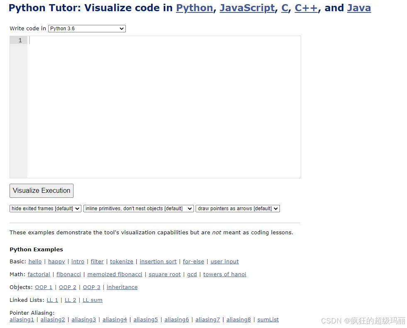Open the draw pointers as arrows dropdown
407x328 pixels.
click(x=238, y=209)
